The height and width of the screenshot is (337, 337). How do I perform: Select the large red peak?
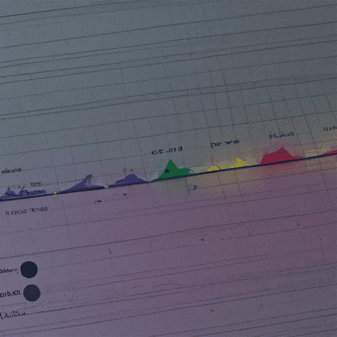click(x=279, y=156)
